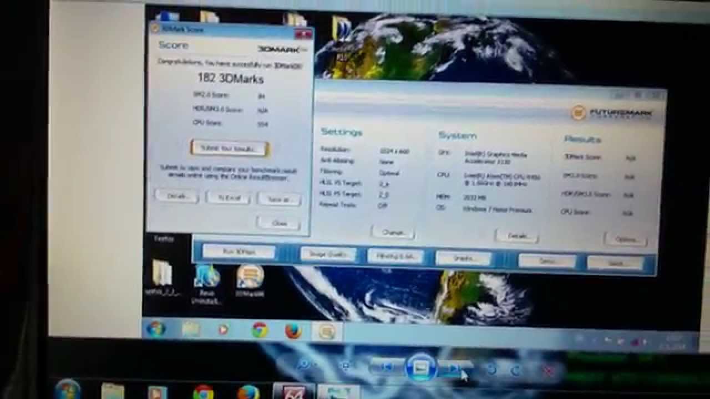Click the 'Windows 7 Home Premium' OS text
This screenshot has height=399, width=710.
(498, 209)
